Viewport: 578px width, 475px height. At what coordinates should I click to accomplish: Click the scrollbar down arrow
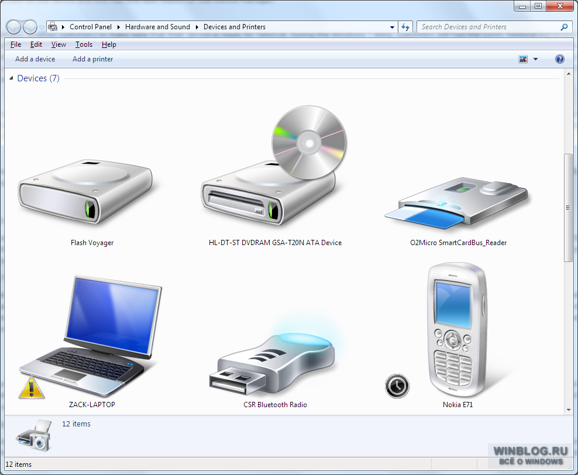[x=568, y=409]
